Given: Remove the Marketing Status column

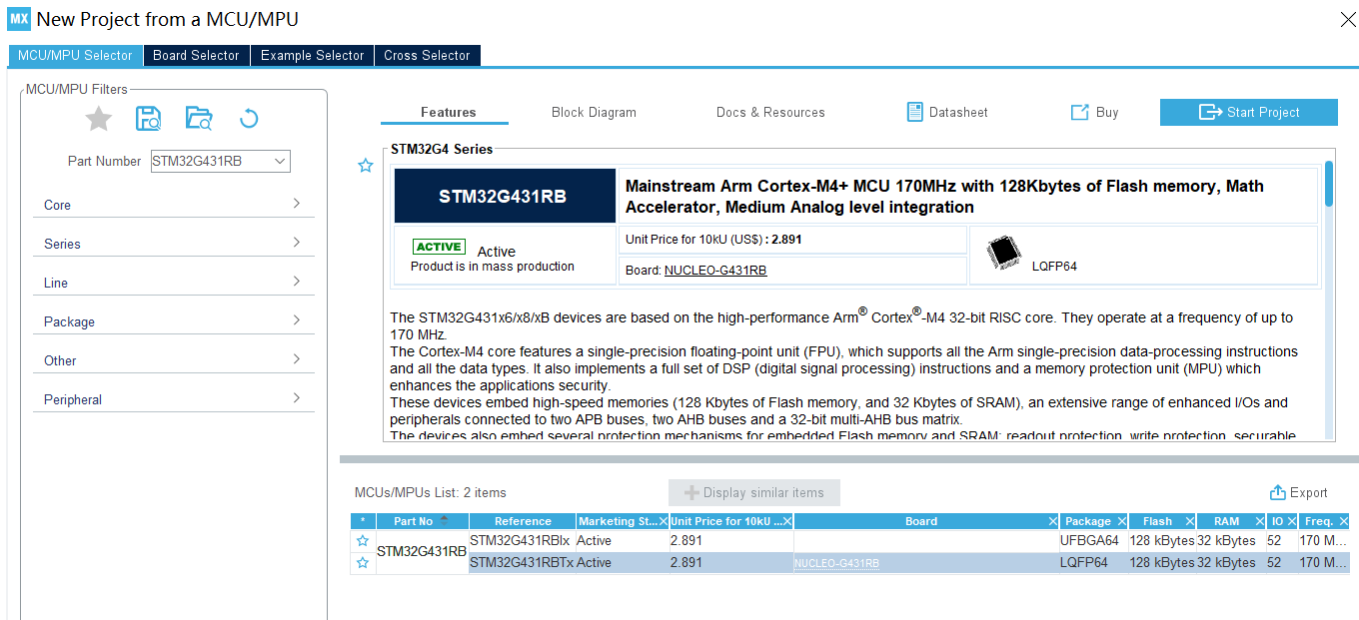Looking at the screenshot, I should tap(663, 521).
